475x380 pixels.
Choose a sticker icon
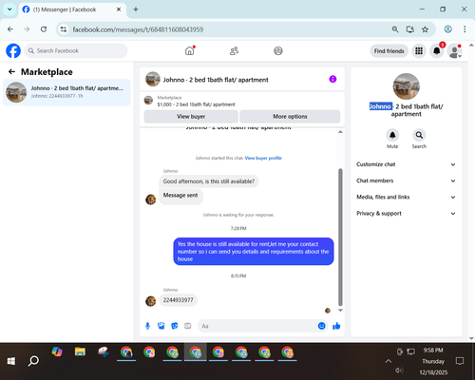click(x=175, y=326)
